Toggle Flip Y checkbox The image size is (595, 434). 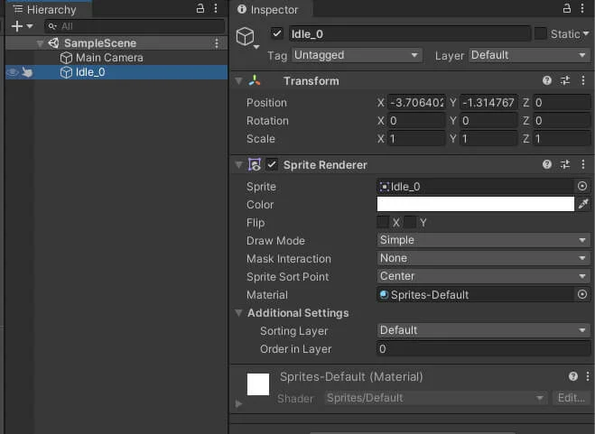coord(410,222)
